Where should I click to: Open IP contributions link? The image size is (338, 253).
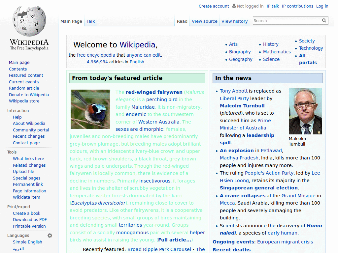[297, 6]
